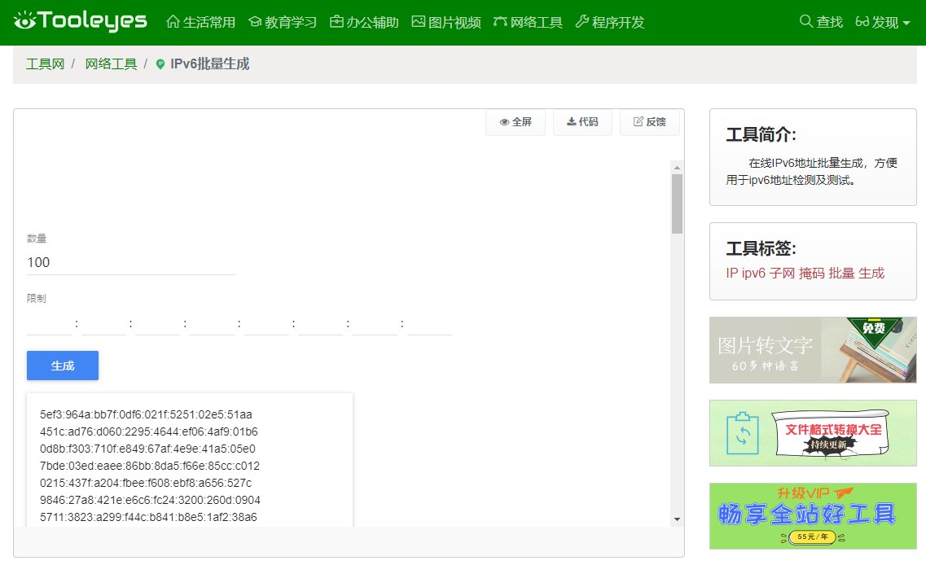Open the 程序开发 menu
926x565 pixels.
tap(609, 23)
